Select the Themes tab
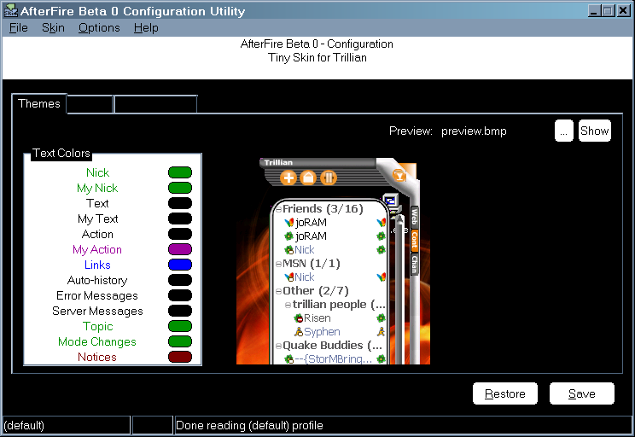Image resolution: width=635 pixels, height=437 pixels. (39, 103)
